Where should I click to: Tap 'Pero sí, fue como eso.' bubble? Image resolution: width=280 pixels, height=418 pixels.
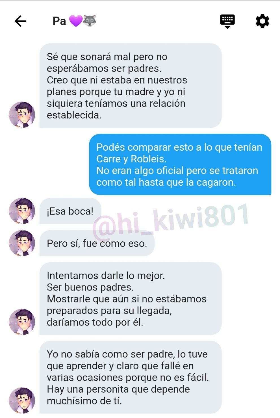click(97, 243)
